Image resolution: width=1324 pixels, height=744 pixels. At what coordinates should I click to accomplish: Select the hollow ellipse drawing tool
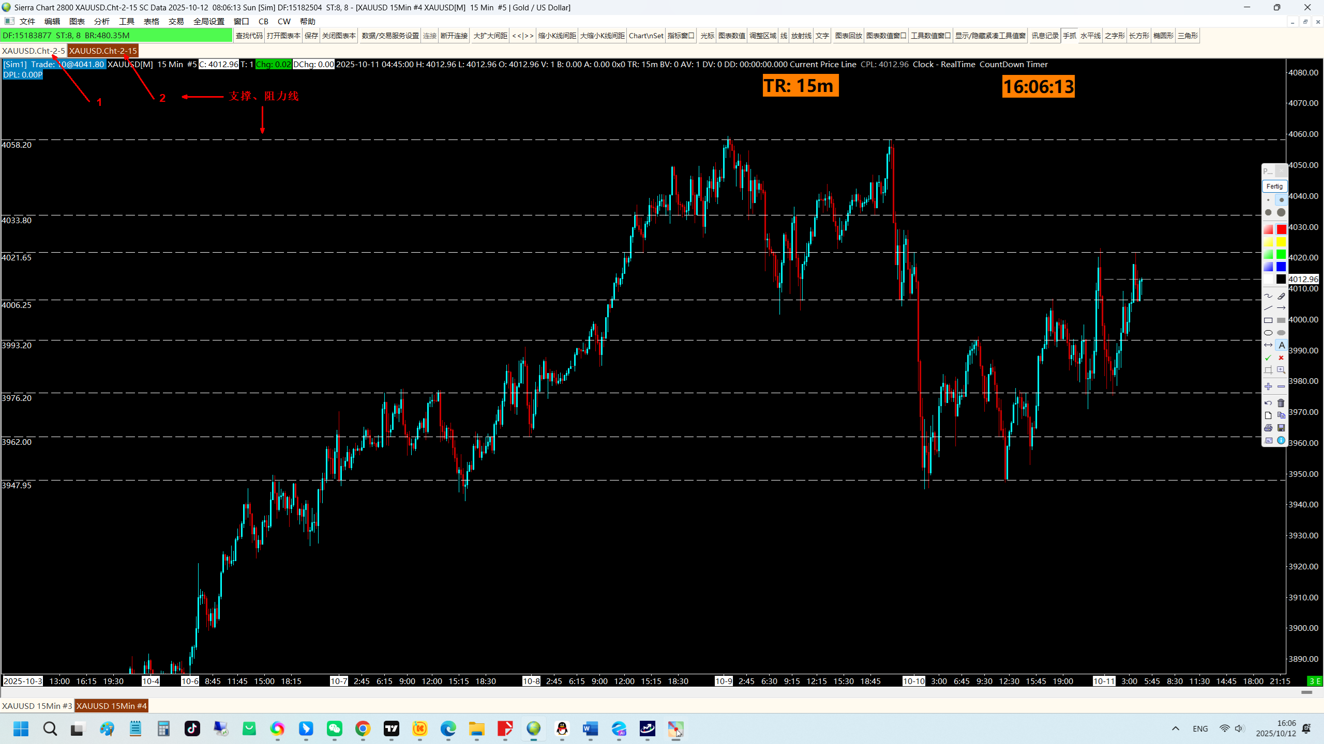click(1268, 333)
